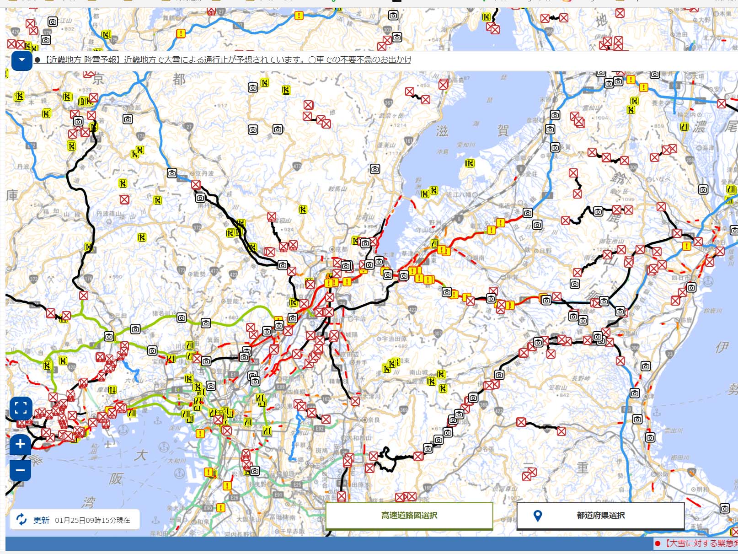Click warning icon right of 高石 label
Viewport: 738px width, 554px height.
(x=221, y=508)
